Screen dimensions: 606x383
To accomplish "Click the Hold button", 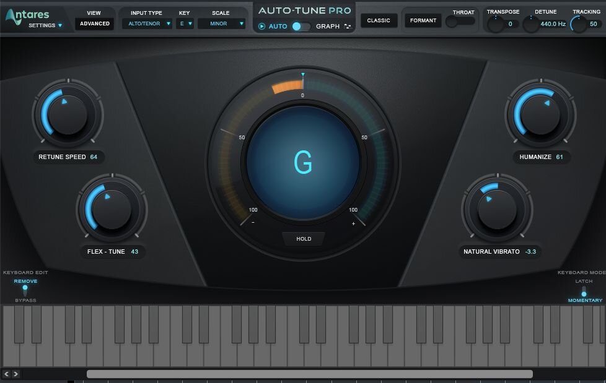I will pos(304,239).
